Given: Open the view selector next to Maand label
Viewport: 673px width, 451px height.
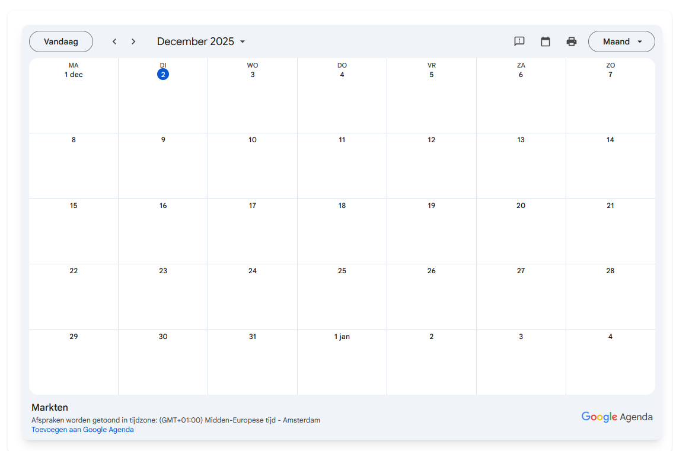Looking at the screenshot, I should click(640, 41).
